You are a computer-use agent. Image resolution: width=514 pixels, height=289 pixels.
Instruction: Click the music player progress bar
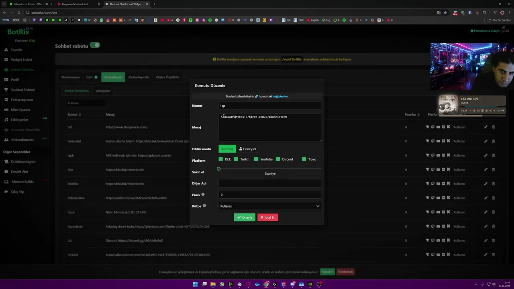click(472, 116)
